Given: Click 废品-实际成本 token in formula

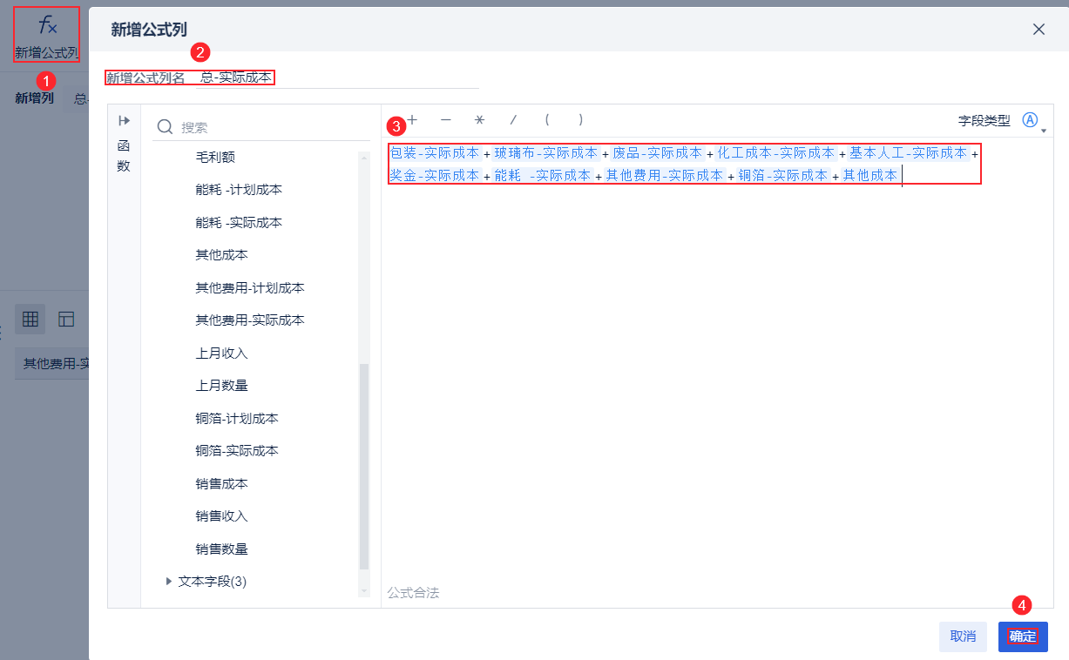Looking at the screenshot, I should pos(658,153).
